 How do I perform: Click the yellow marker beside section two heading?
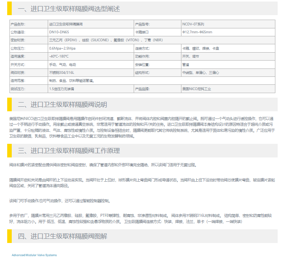(x=10, y=104)
